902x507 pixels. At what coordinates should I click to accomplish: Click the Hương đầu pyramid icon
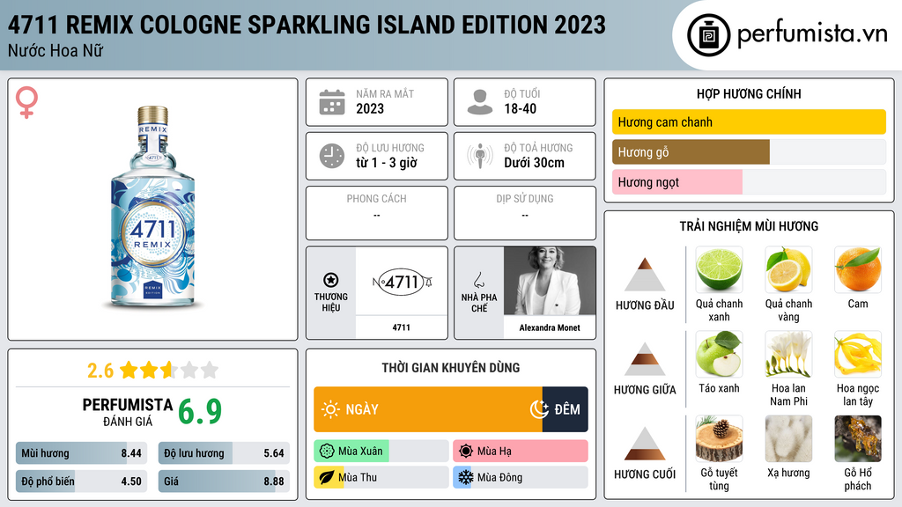[x=644, y=275]
